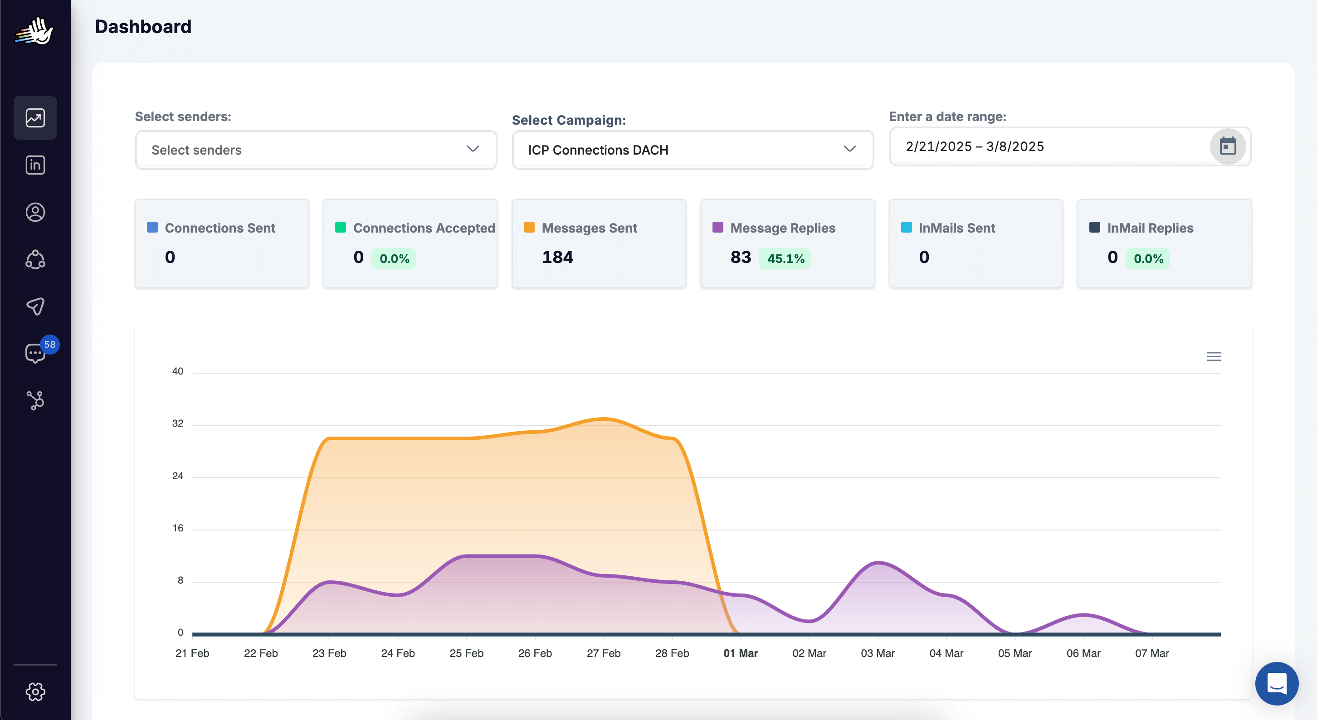Toggle the InMails Sent cyan swatch
This screenshot has width=1317, height=720.
pos(907,228)
